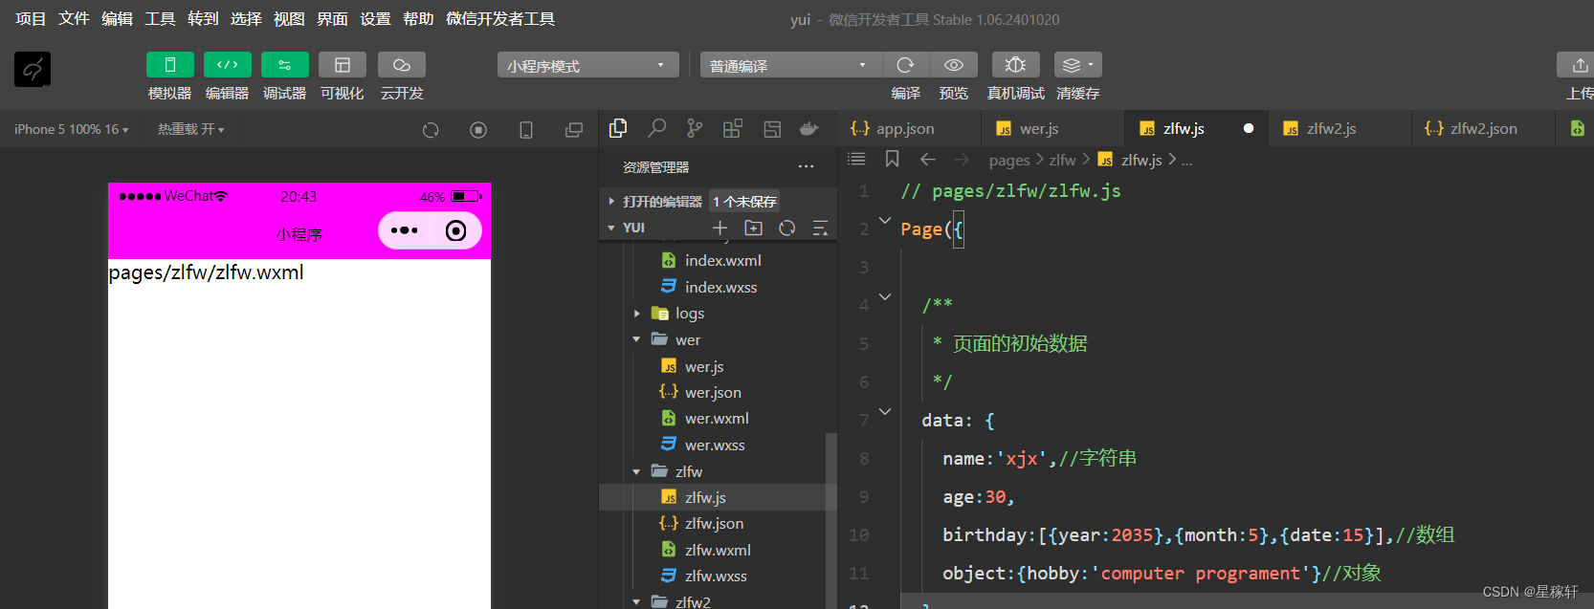Click the new file plus icon
Image resolution: width=1594 pixels, height=609 pixels.
pos(720,228)
